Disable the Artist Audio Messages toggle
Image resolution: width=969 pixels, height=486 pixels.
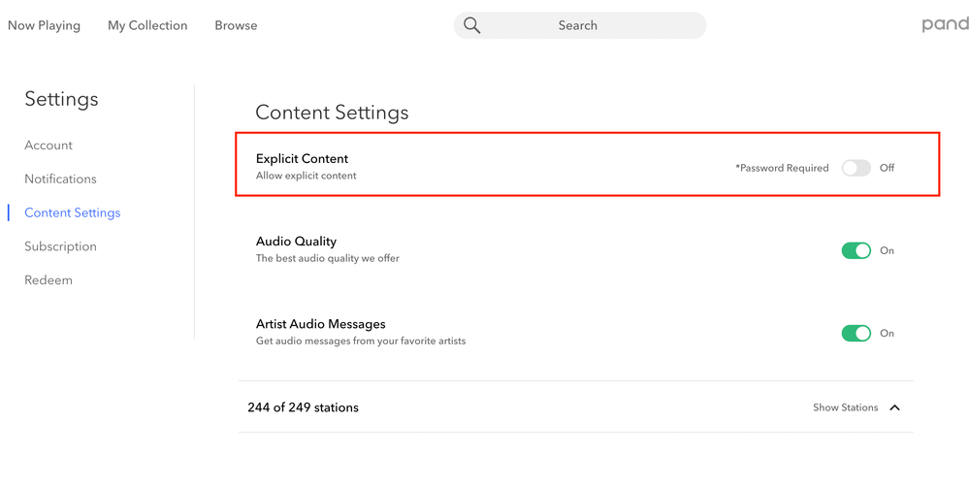point(856,333)
